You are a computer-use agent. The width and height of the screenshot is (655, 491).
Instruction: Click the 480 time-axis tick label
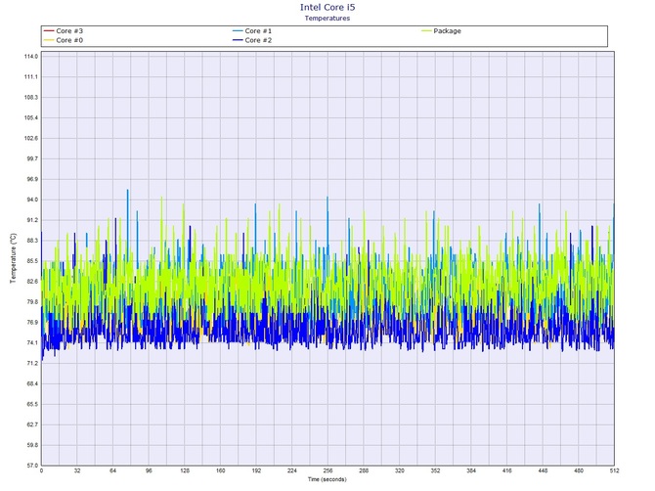pyautogui.click(x=579, y=470)
